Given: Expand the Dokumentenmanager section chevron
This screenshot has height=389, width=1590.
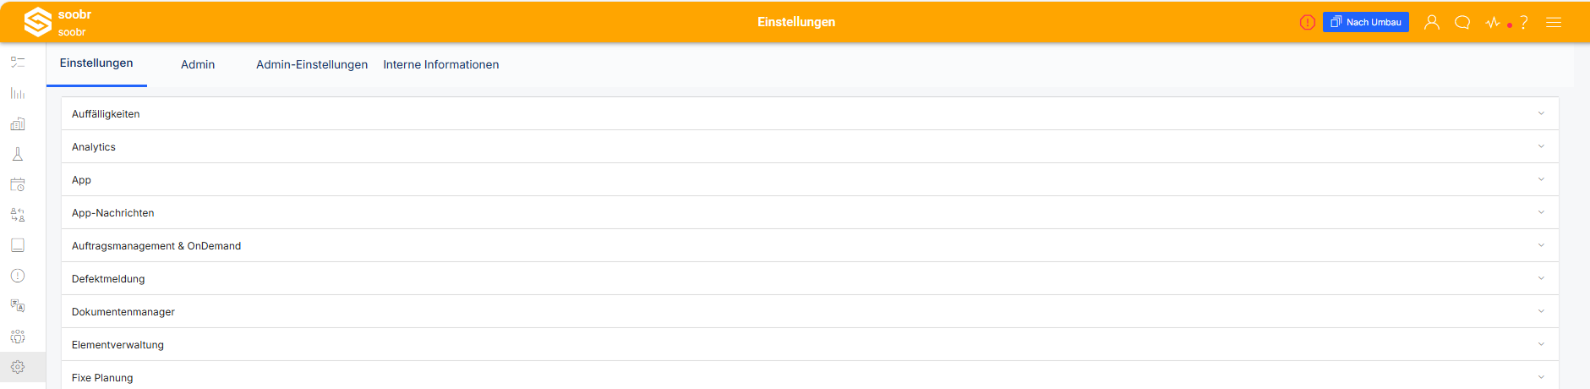Looking at the screenshot, I should [1541, 311].
